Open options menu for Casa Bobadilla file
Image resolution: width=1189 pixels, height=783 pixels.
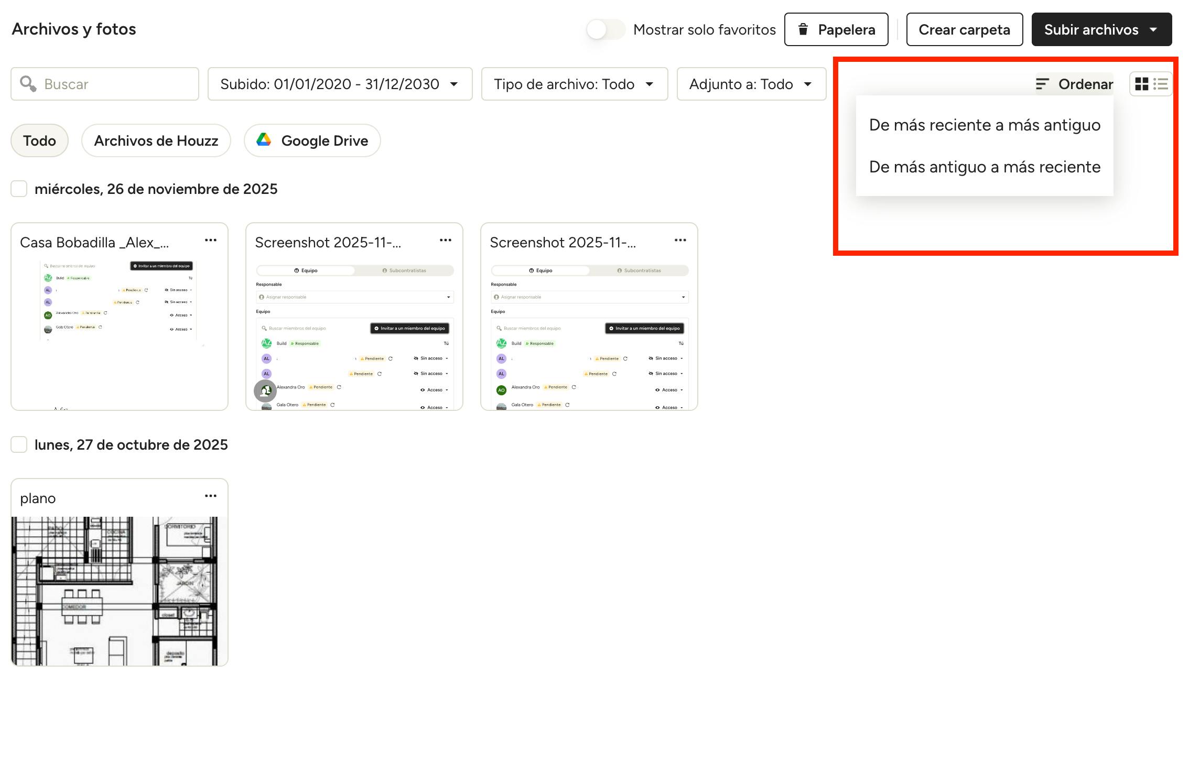tap(210, 240)
